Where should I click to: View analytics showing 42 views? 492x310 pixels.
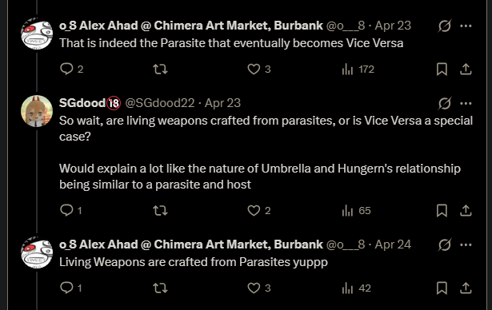[x=356, y=288]
